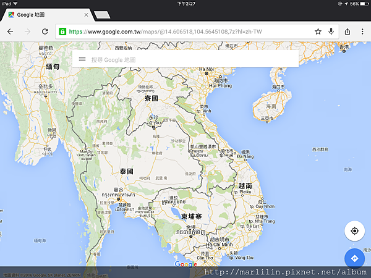This screenshot has height=278, width=371.
Task: Open the Chrome three-dot menu
Action: tap(362, 32)
